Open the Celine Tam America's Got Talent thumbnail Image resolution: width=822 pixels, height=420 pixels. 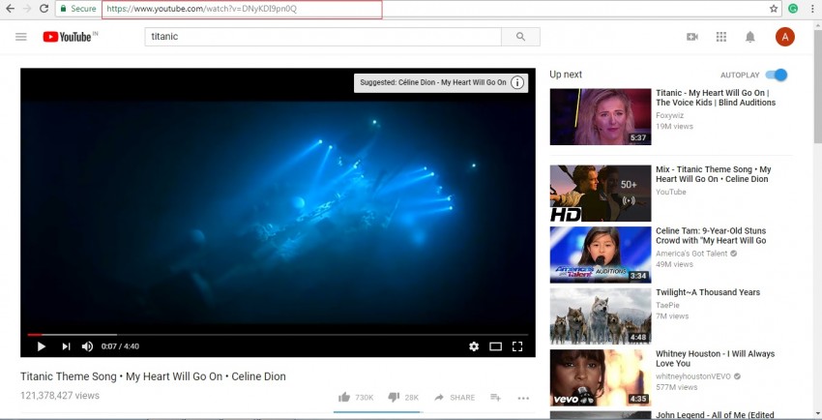[x=601, y=255]
